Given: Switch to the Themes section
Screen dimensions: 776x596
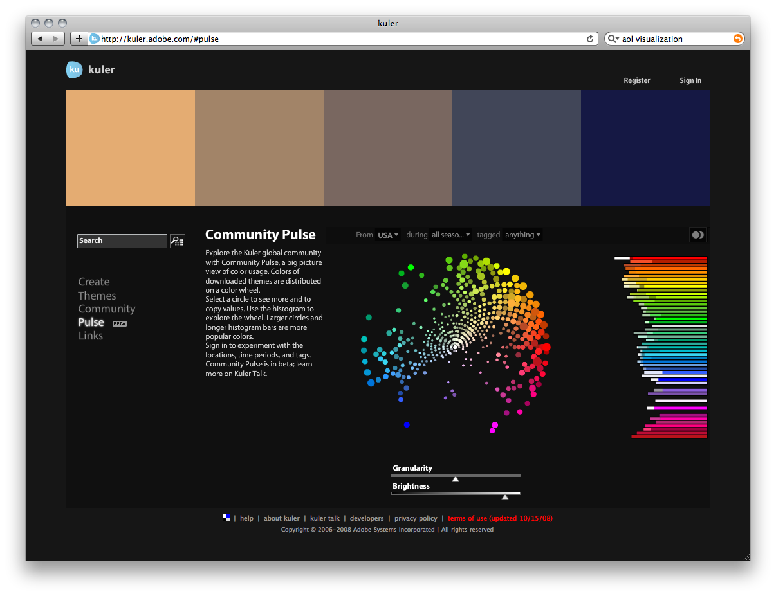Looking at the screenshot, I should (97, 296).
